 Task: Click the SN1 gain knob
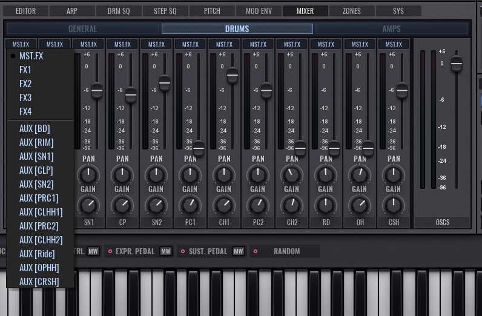(x=88, y=205)
